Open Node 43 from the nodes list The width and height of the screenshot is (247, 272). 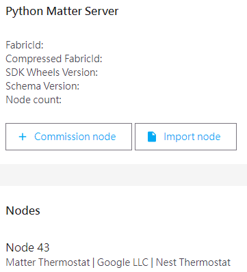[27, 247]
